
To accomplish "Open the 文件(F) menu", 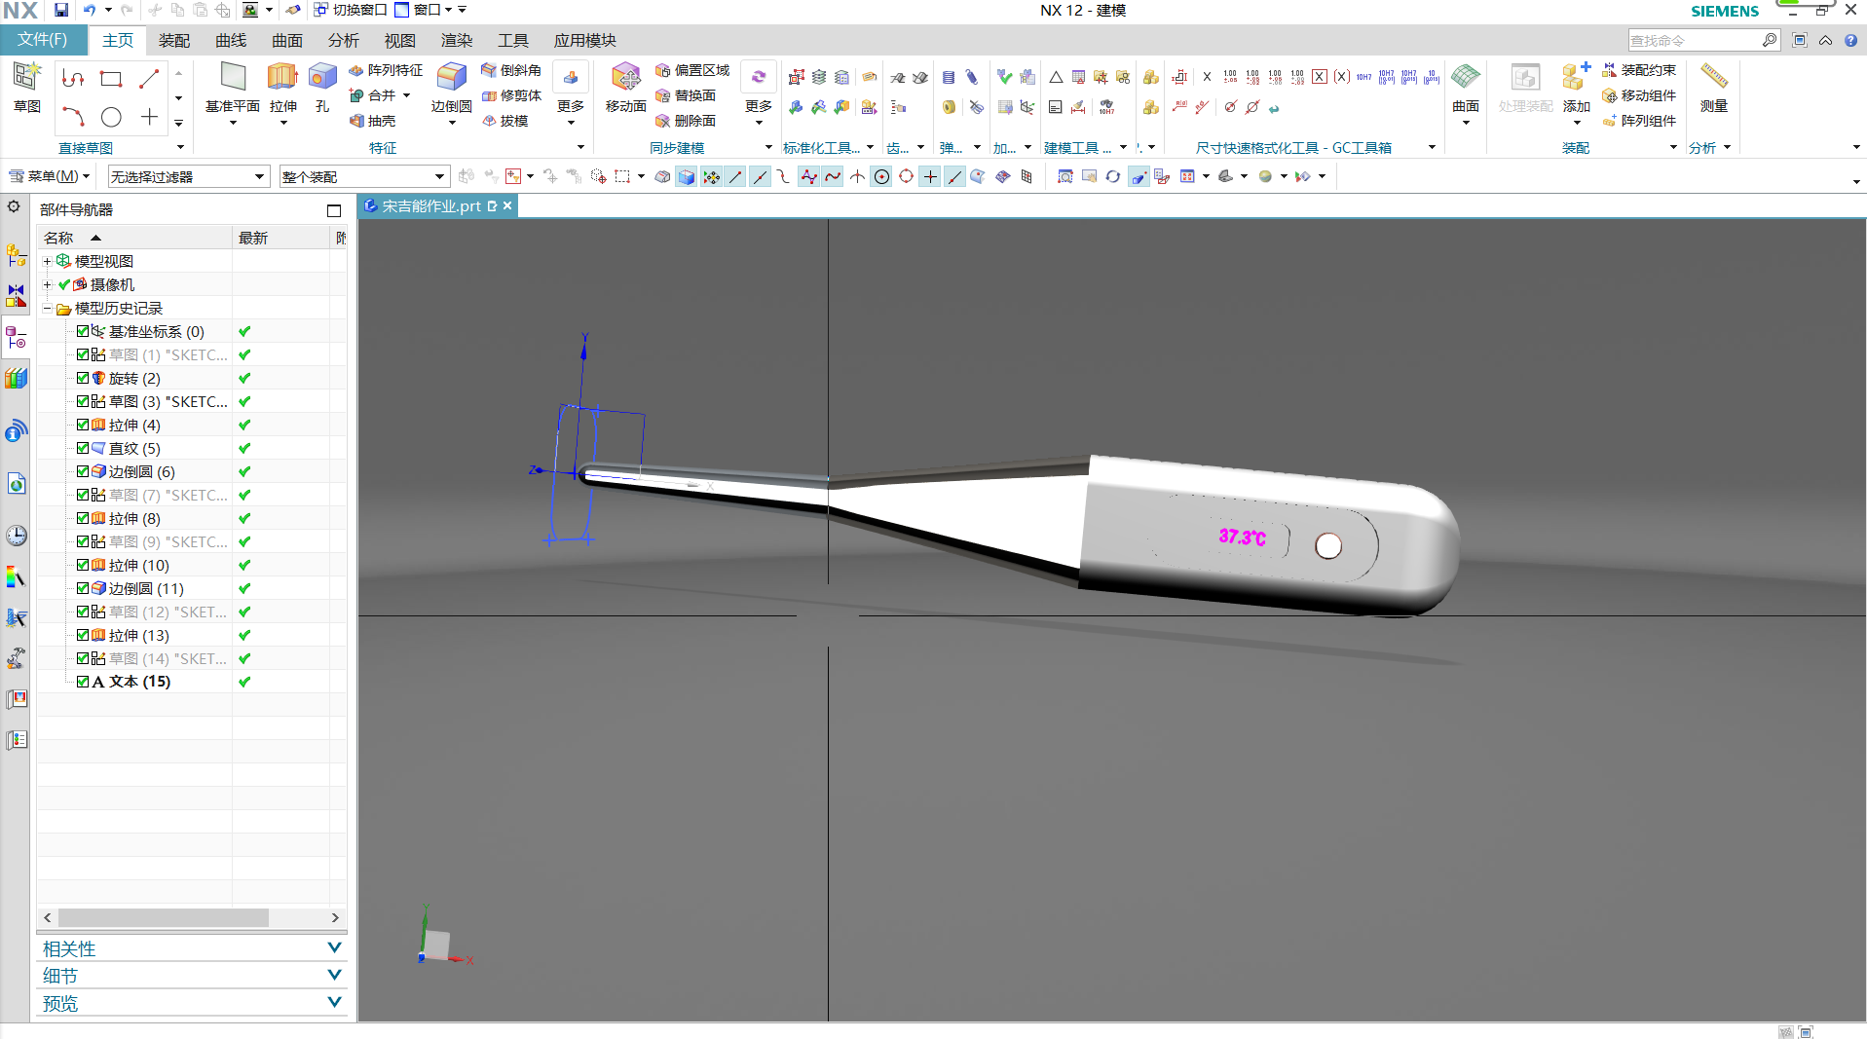I will (x=43, y=40).
